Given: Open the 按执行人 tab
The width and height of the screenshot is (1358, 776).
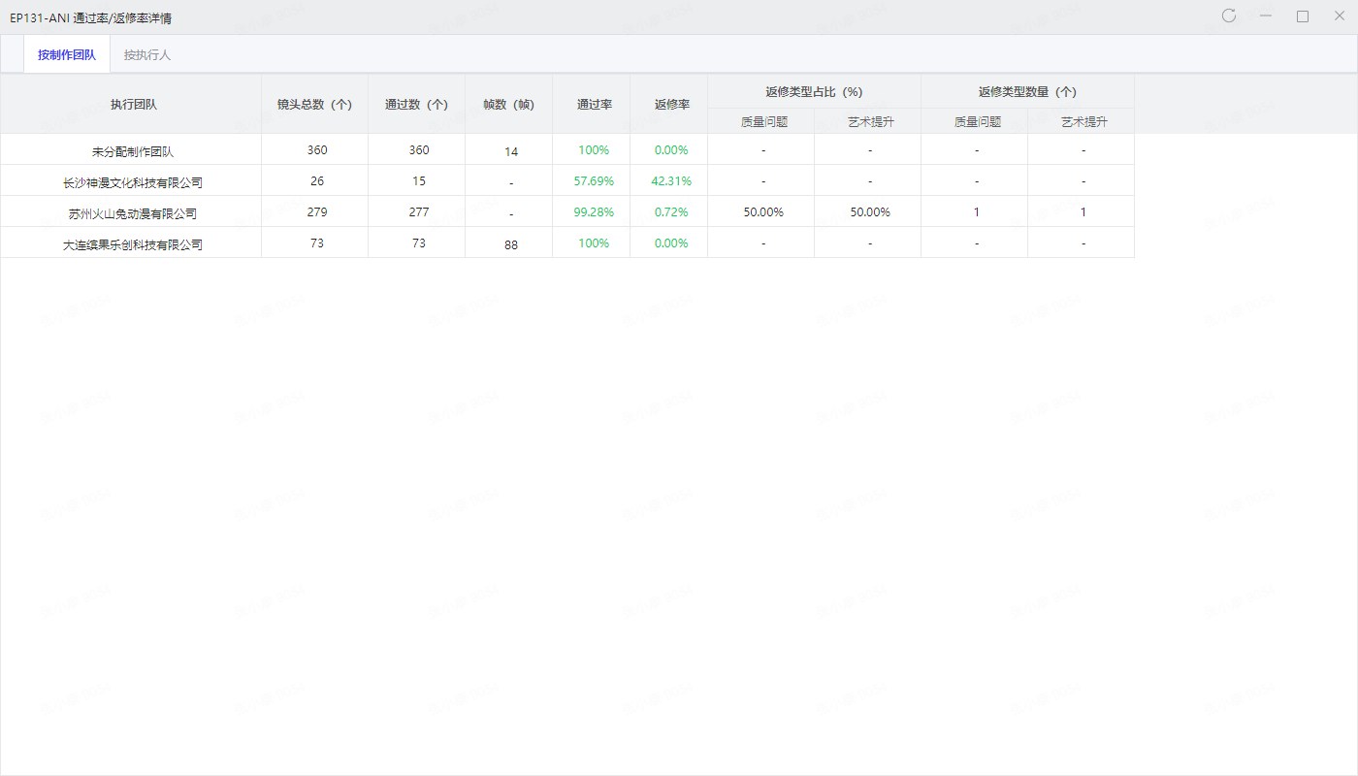Looking at the screenshot, I should point(146,54).
